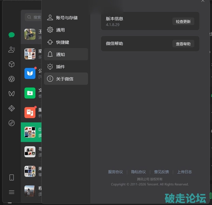Click the phone icon in sidebar
The width and height of the screenshot is (212, 205).
[x=12, y=177]
